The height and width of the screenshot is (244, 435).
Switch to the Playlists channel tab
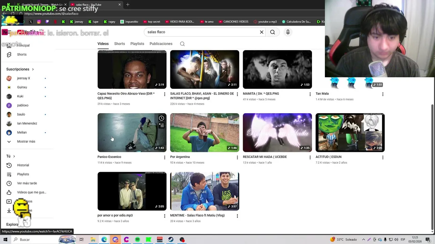point(137,44)
